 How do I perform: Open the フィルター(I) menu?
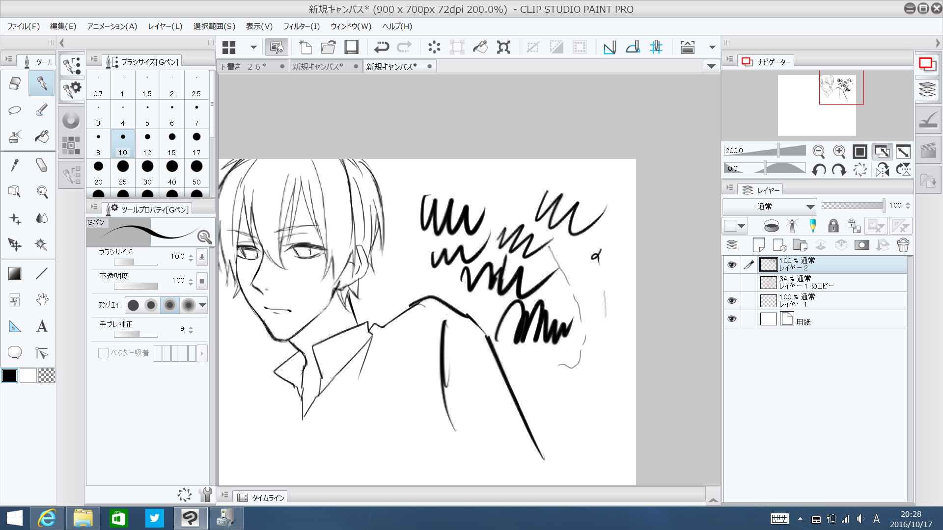tap(301, 26)
